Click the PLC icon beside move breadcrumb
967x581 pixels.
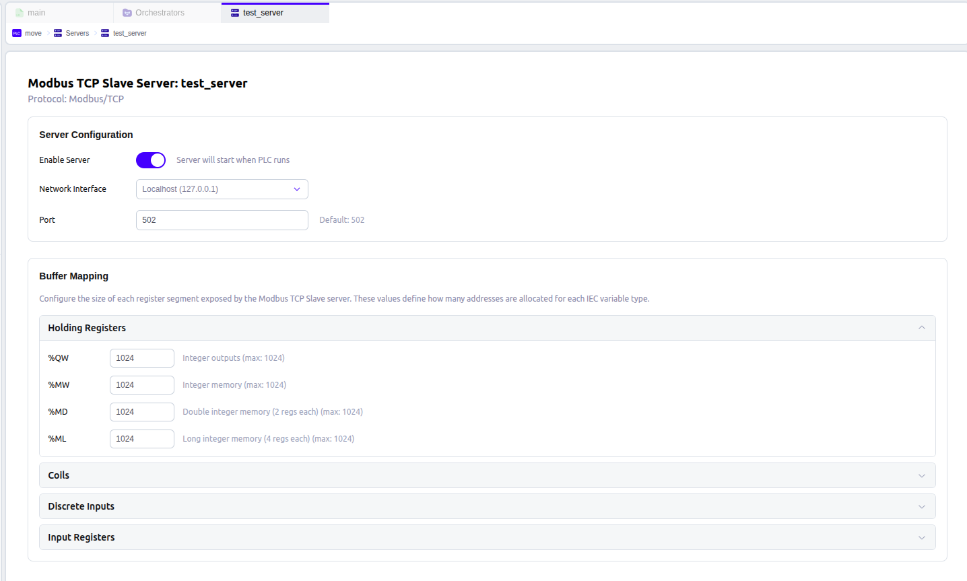click(x=17, y=33)
